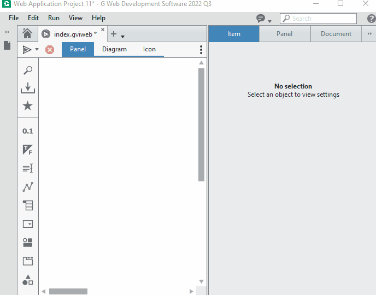Click in the Search input field
Viewport: 376px width, 295px height.
point(318,19)
